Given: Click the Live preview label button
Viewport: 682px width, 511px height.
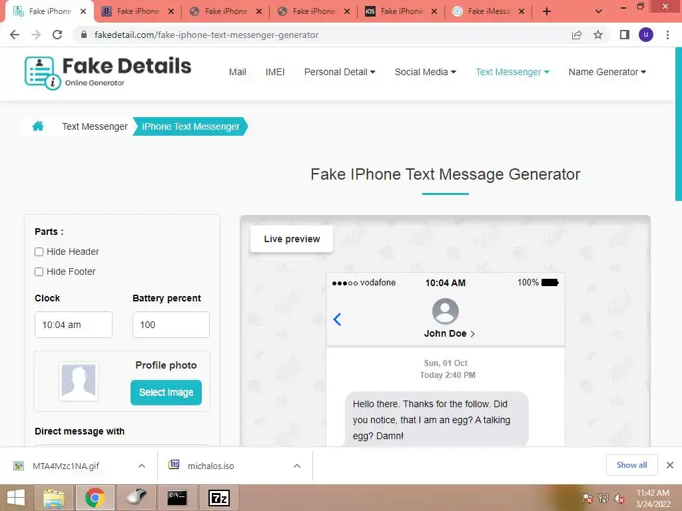Looking at the screenshot, I should [292, 239].
